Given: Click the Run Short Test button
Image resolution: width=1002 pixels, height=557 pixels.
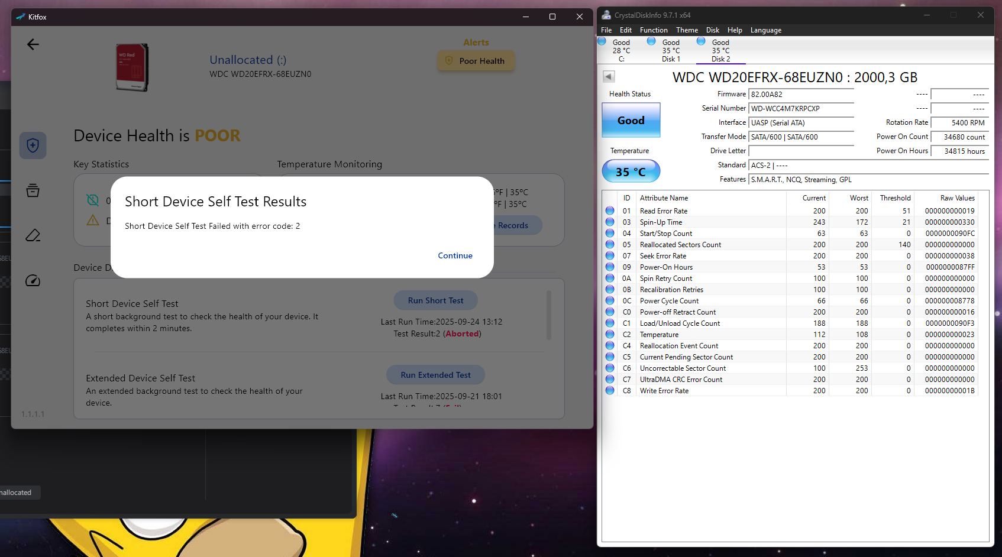Looking at the screenshot, I should tap(435, 300).
